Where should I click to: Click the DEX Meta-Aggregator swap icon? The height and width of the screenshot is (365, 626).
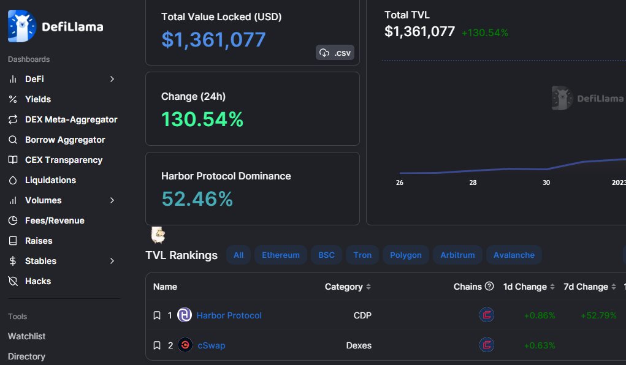coord(13,119)
